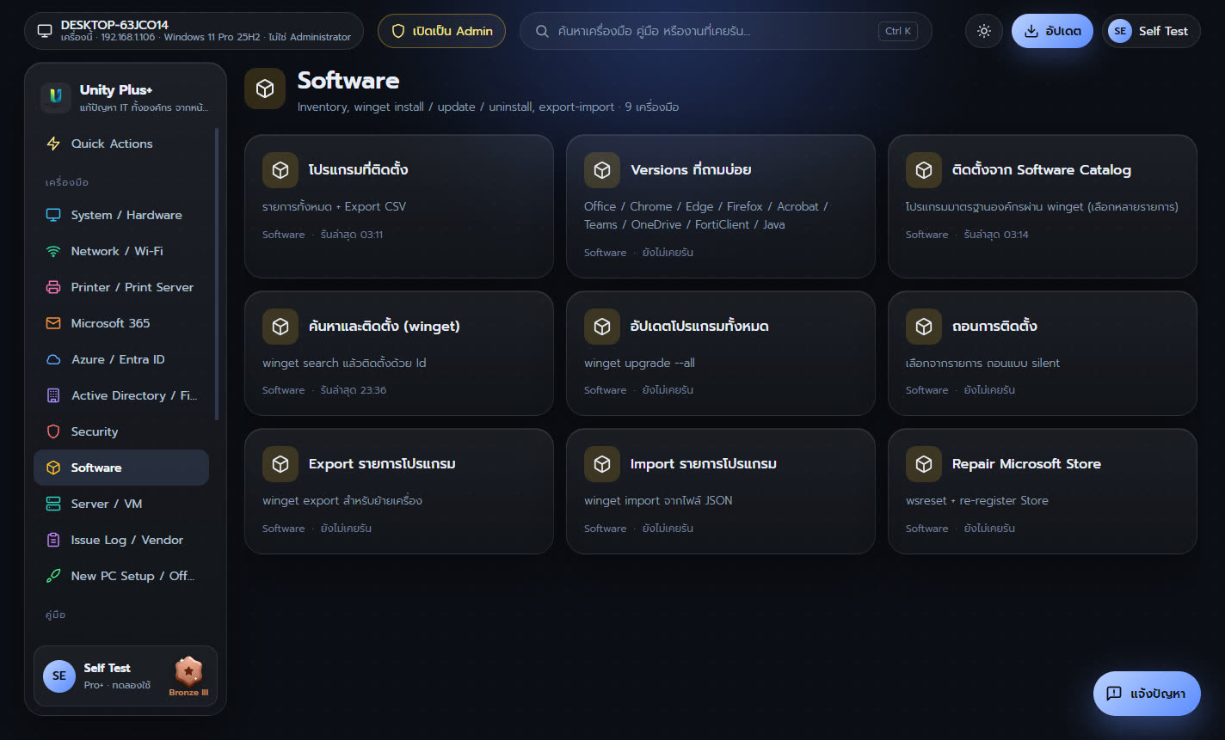Toggle the light/dark theme sun button

point(984,31)
